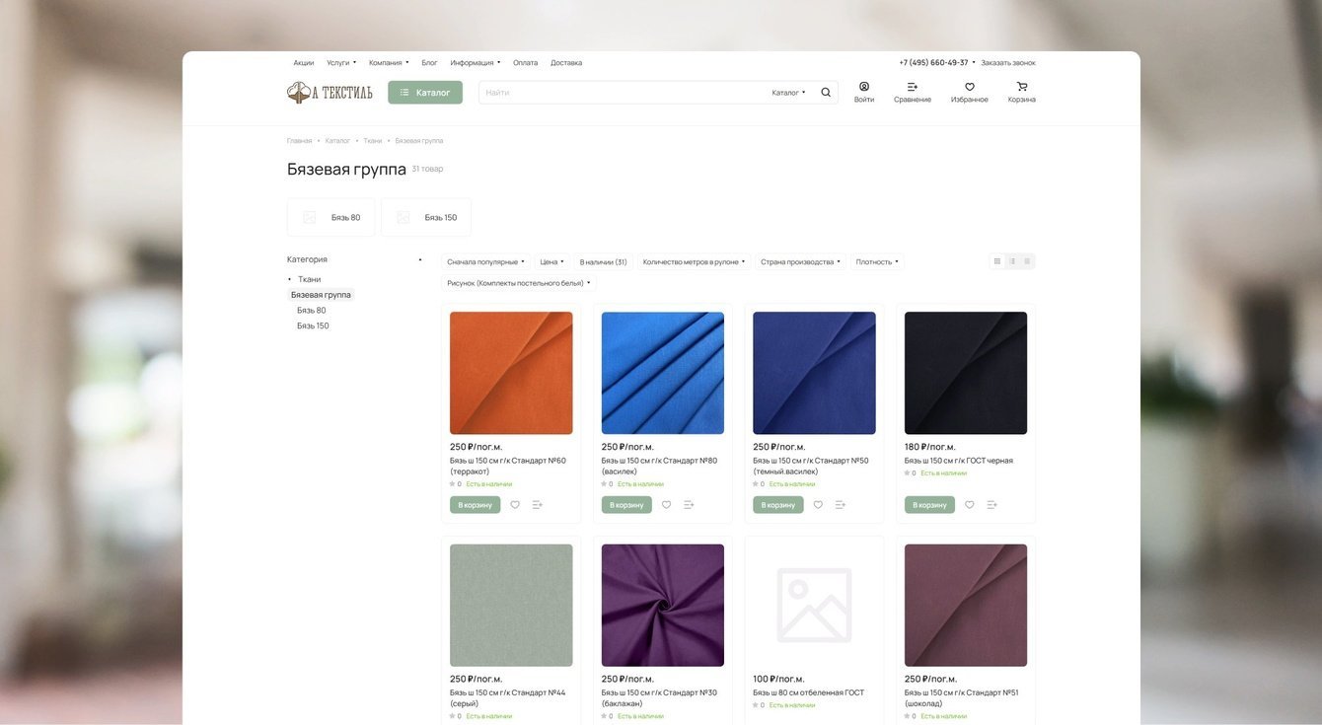This screenshot has height=725, width=1322.
Task: Expand the Сначала популярные sort dropdown
Action: pyautogui.click(x=485, y=262)
